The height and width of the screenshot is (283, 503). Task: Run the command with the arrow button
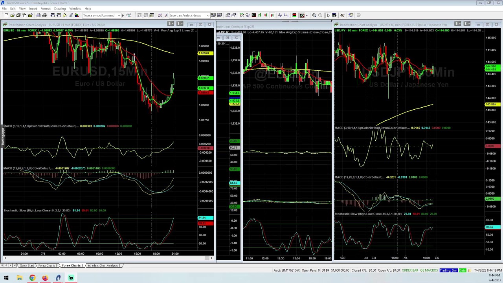pyautogui.click(x=123, y=15)
